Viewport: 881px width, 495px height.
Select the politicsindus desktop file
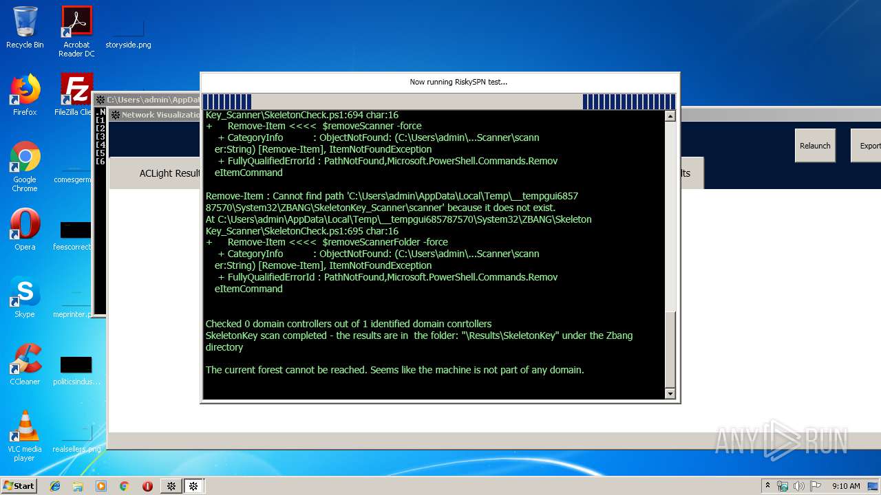[x=76, y=370]
